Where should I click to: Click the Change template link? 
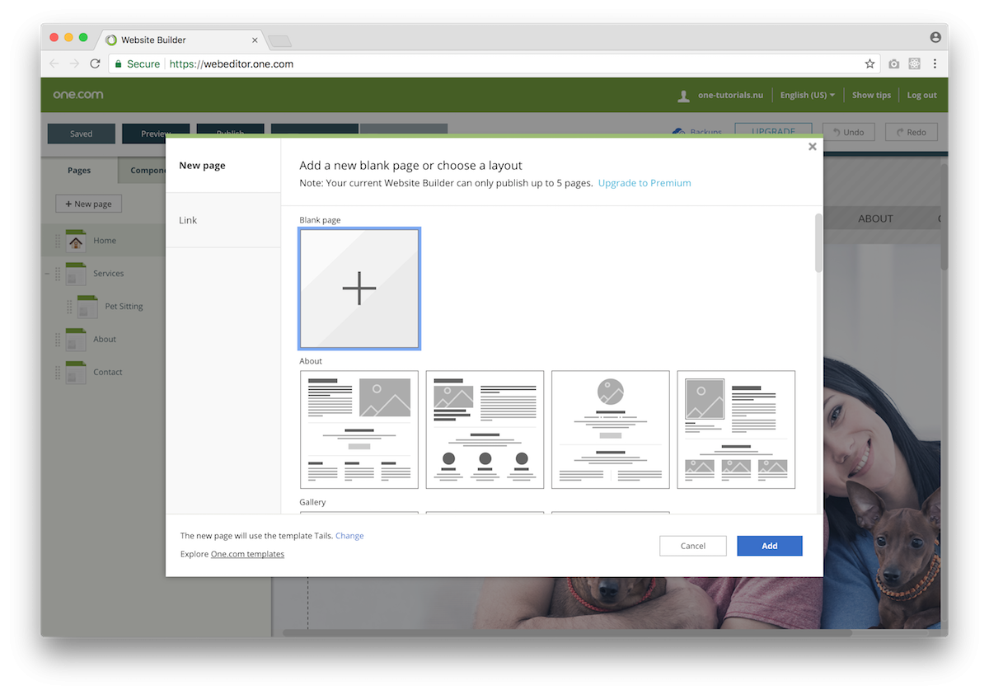(x=349, y=536)
